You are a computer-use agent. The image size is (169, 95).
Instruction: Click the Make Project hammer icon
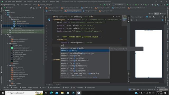(x=100, y=5)
